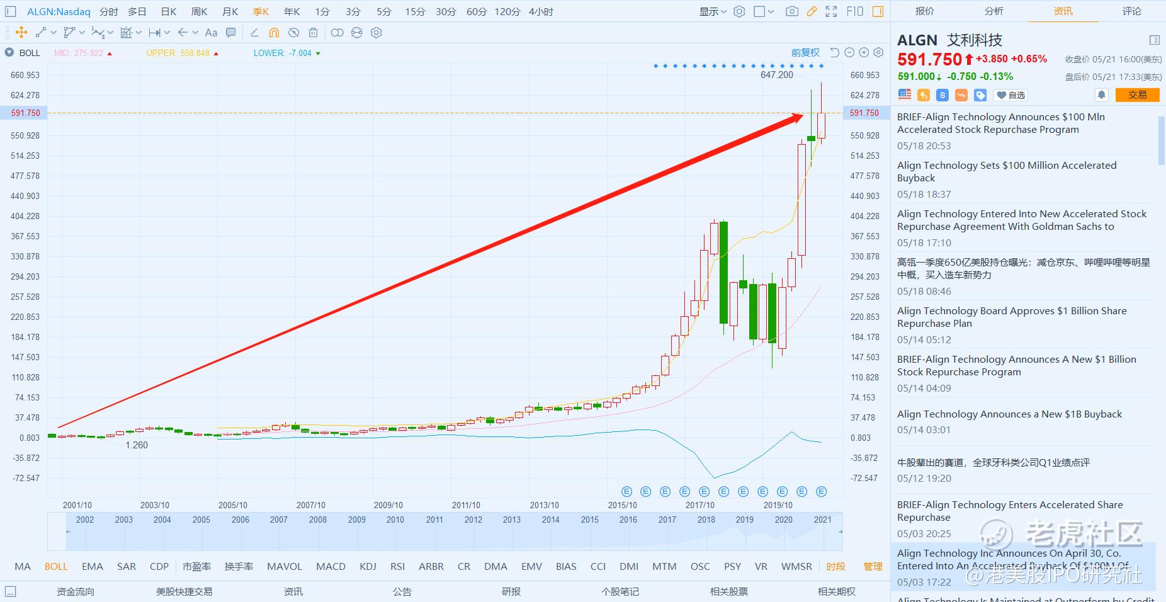1166x602 pixels.
Task: Open the chart layout dropdown
Action: coord(764,11)
